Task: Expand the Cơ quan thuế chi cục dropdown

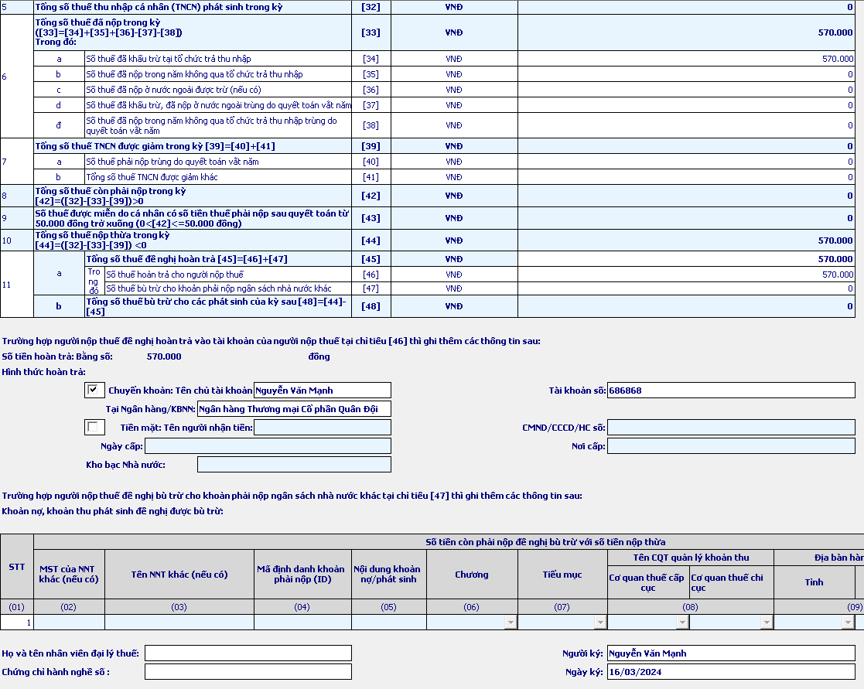Action: (766, 622)
